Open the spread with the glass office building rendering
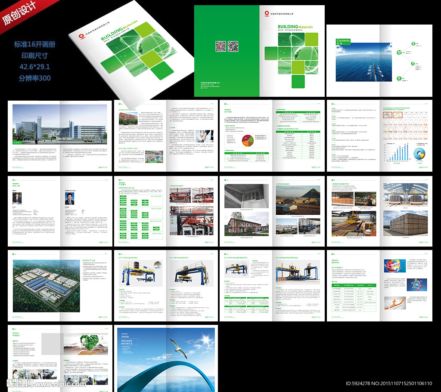The height and width of the screenshot is (392, 441). pos(59,136)
